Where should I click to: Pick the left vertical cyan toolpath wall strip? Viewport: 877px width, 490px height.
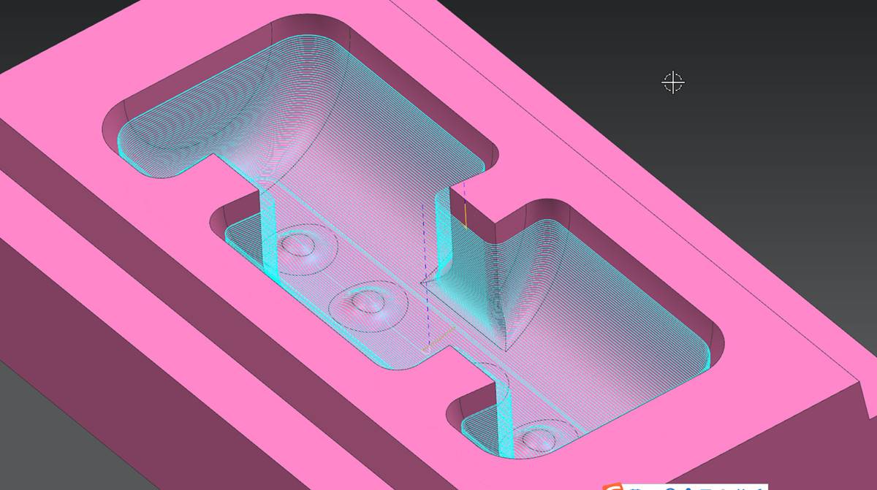click(x=267, y=234)
